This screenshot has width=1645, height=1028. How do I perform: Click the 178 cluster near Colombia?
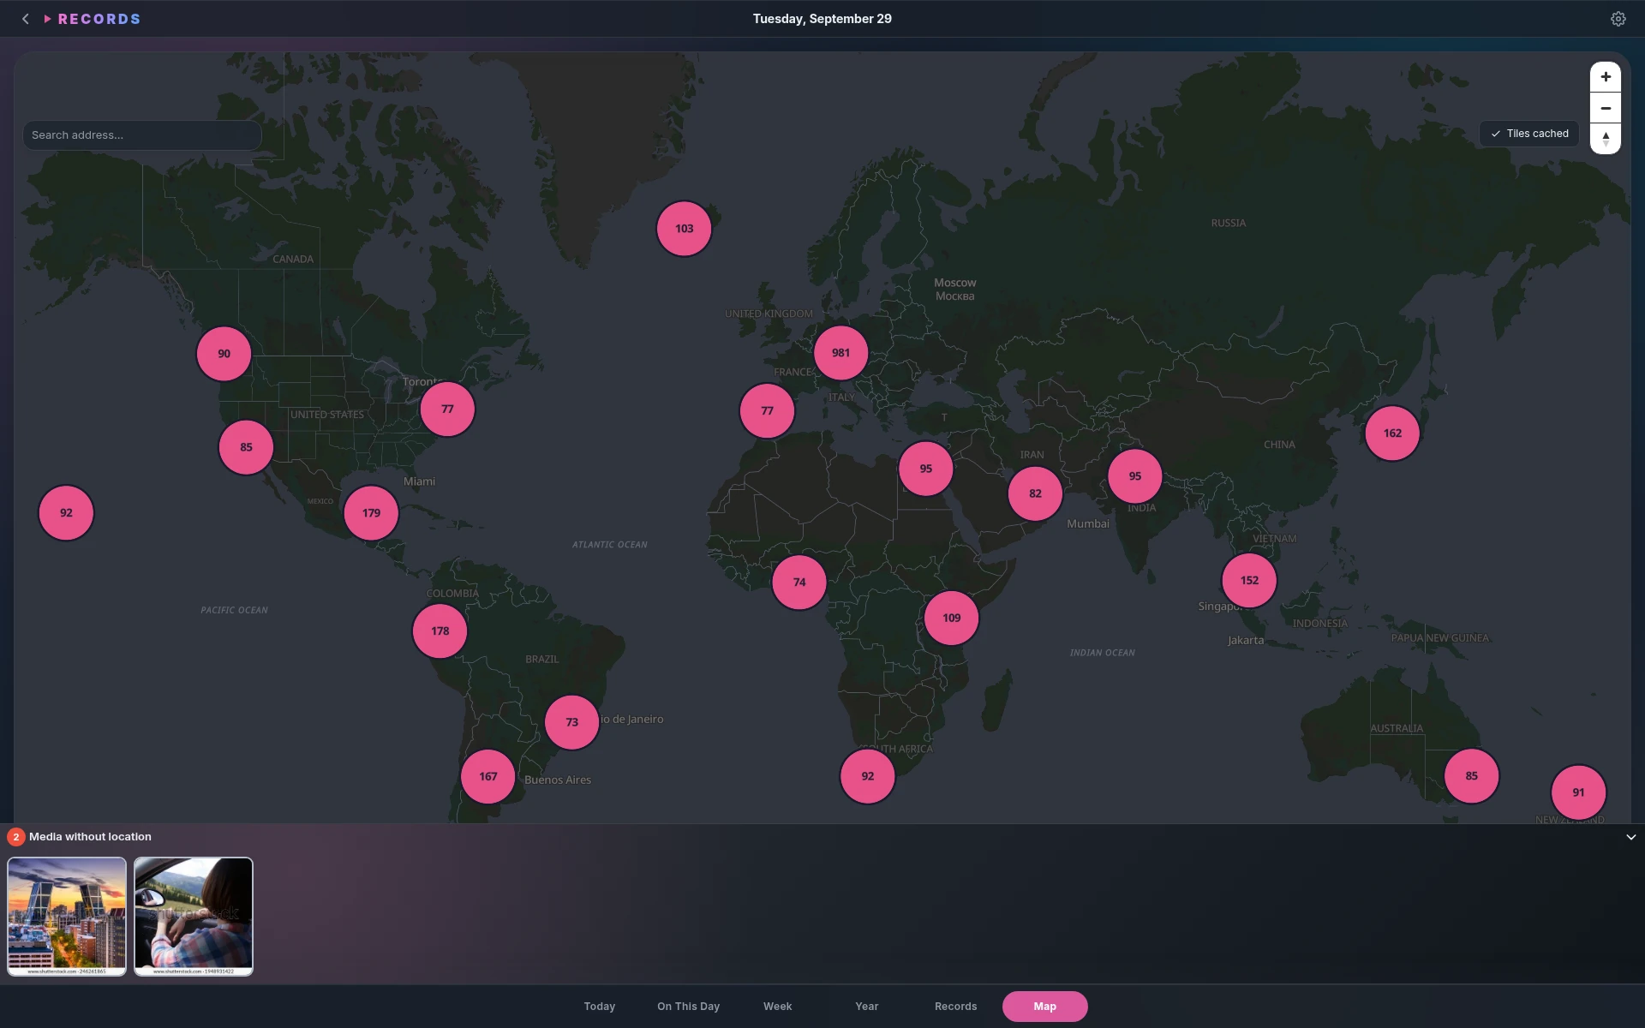(x=440, y=631)
